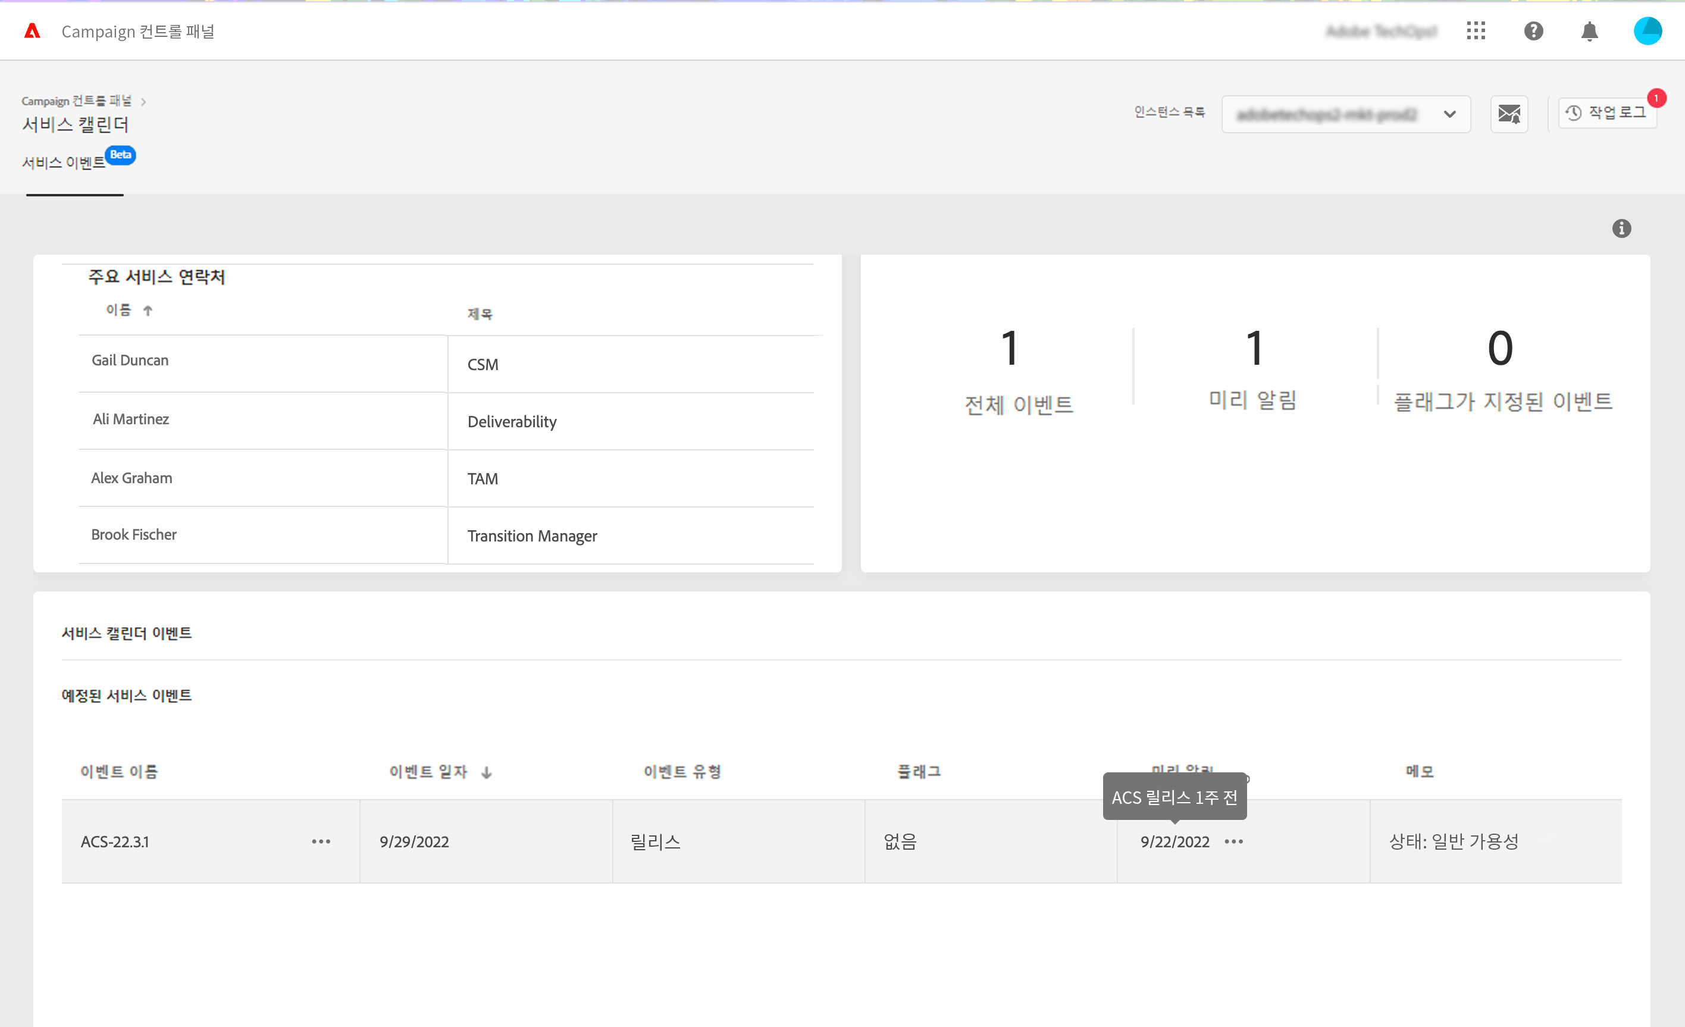Image resolution: width=1685 pixels, height=1027 pixels.
Task: Open the notifications bell icon
Action: point(1589,32)
